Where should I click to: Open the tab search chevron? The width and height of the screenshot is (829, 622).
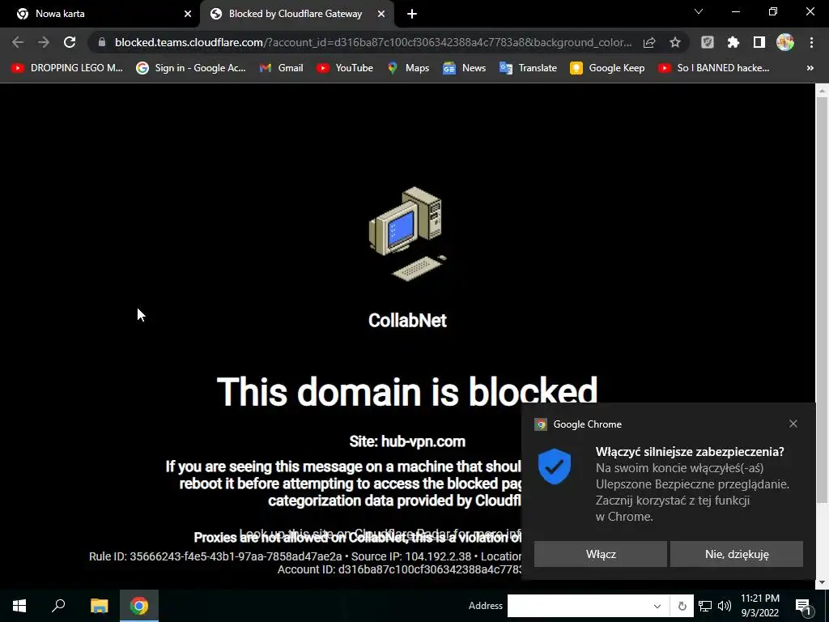pos(699,11)
